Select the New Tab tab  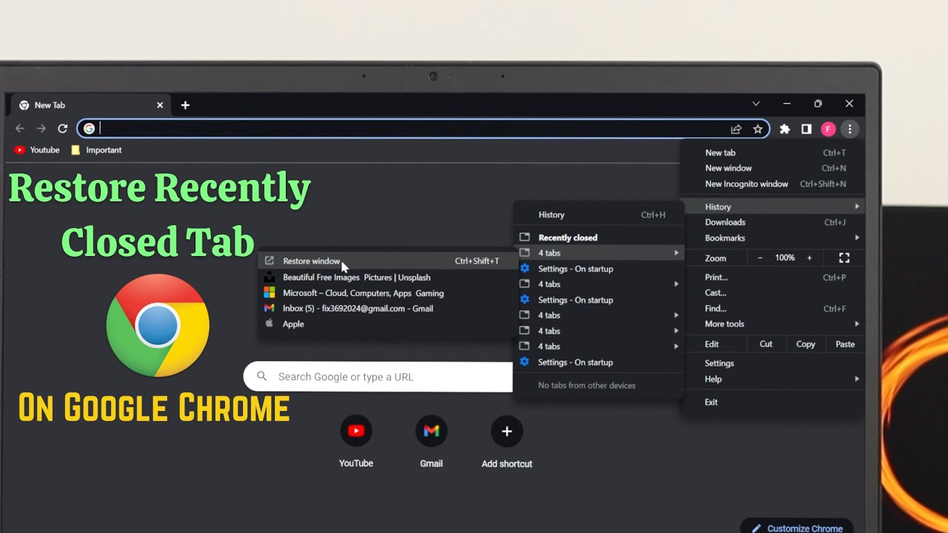tap(89, 105)
